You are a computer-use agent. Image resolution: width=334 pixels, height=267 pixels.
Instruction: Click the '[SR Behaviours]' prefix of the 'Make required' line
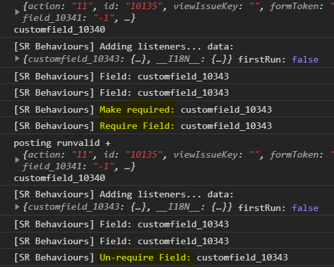pyautogui.click(x=54, y=109)
